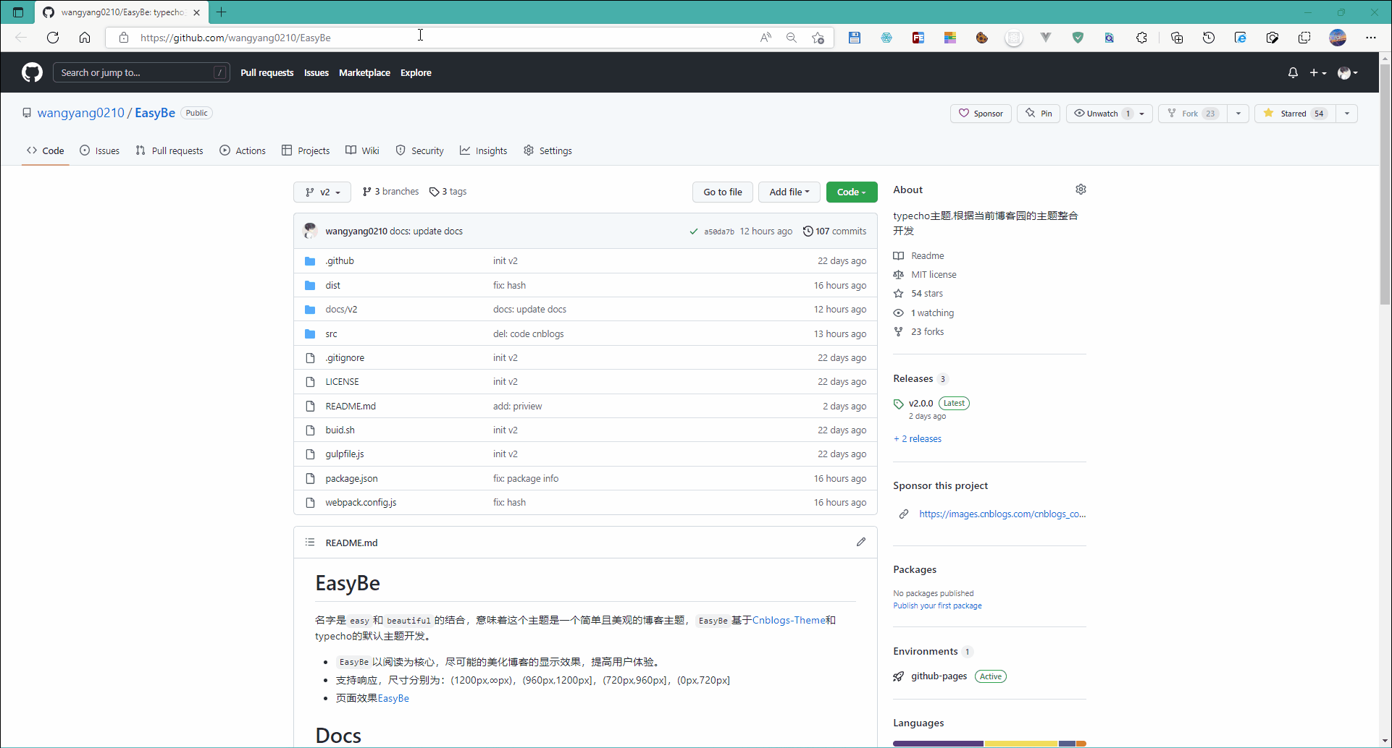This screenshot has height=748, width=1392.
Task: Open the v2 branch selector
Action: point(322,192)
